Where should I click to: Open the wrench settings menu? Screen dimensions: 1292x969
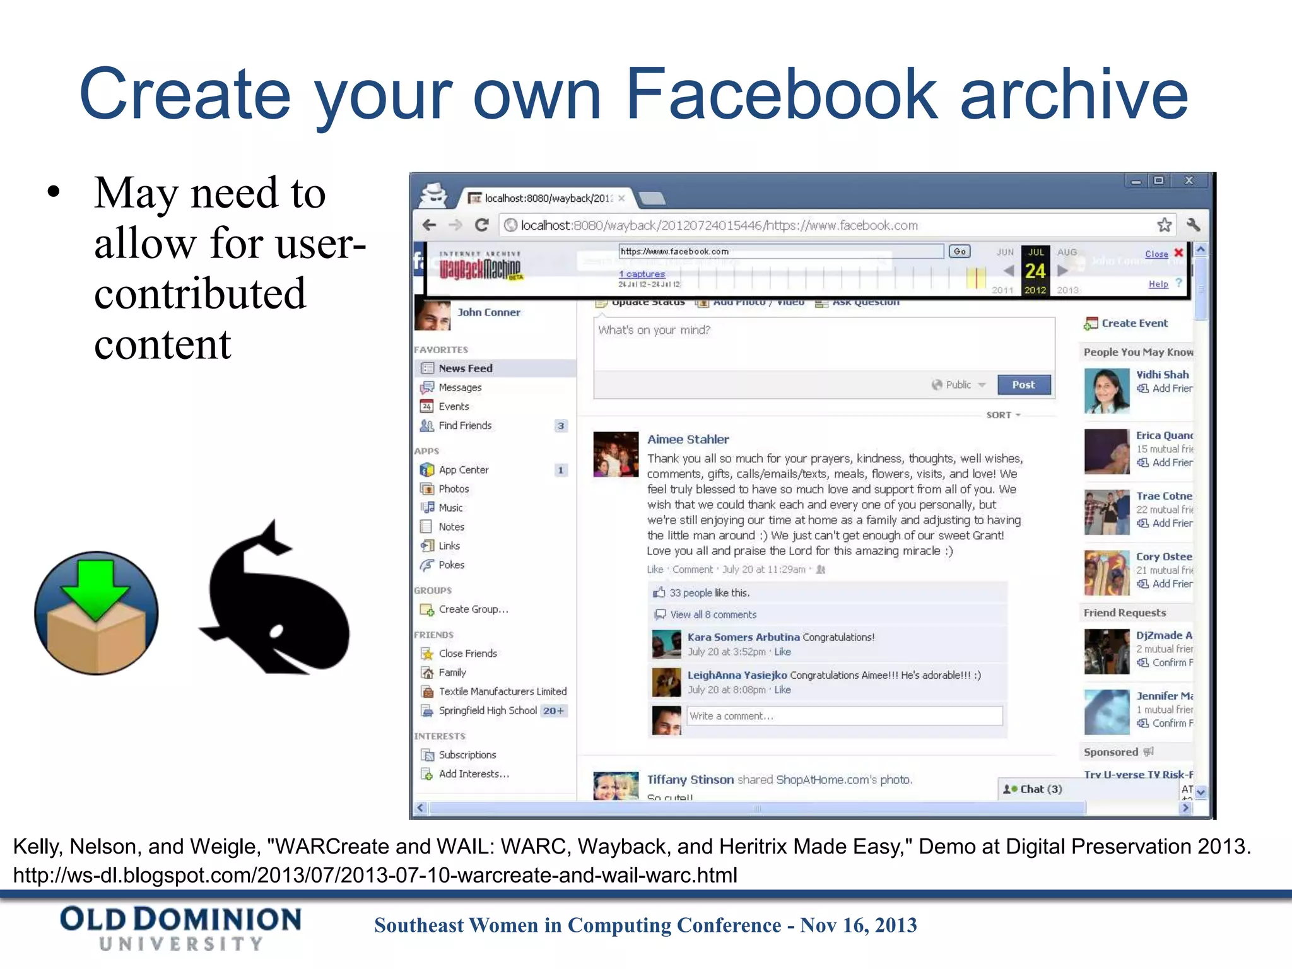point(1193,225)
